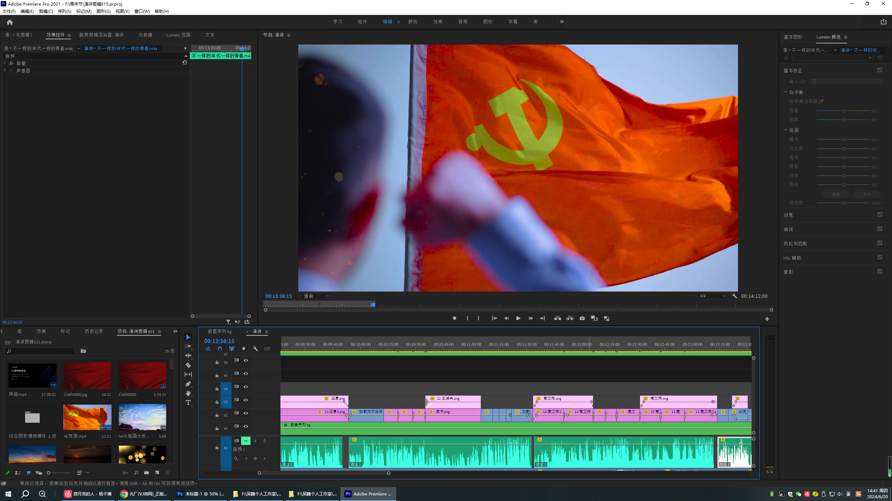Expand the 音量 effect properties
Viewport: 892px width, 501px height.
5,63
